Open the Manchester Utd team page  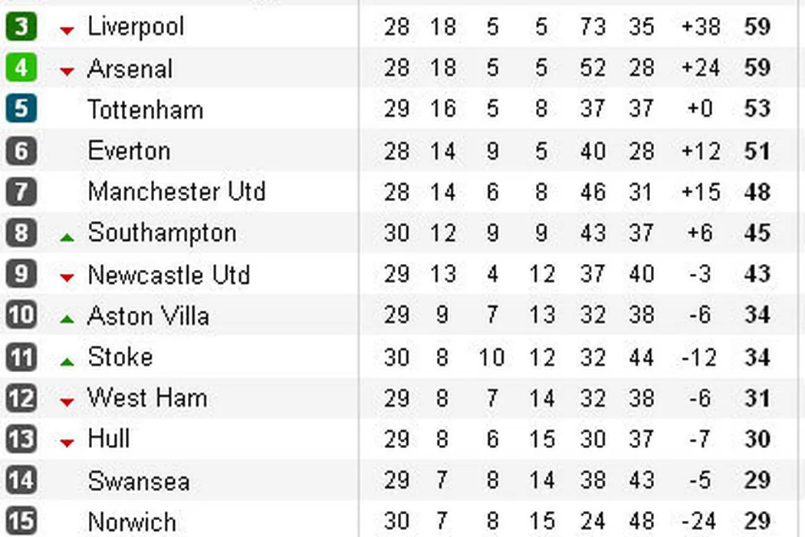(176, 191)
